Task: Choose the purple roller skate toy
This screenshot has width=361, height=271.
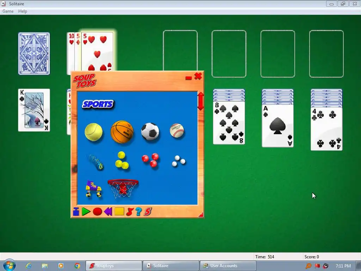Action: pyautogui.click(x=93, y=188)
